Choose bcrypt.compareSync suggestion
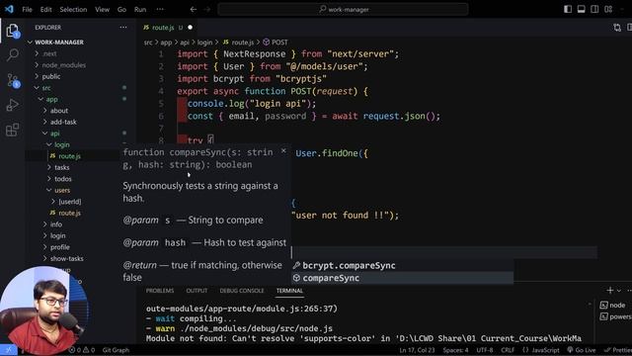The image size is (632, 356). (402, 266)
